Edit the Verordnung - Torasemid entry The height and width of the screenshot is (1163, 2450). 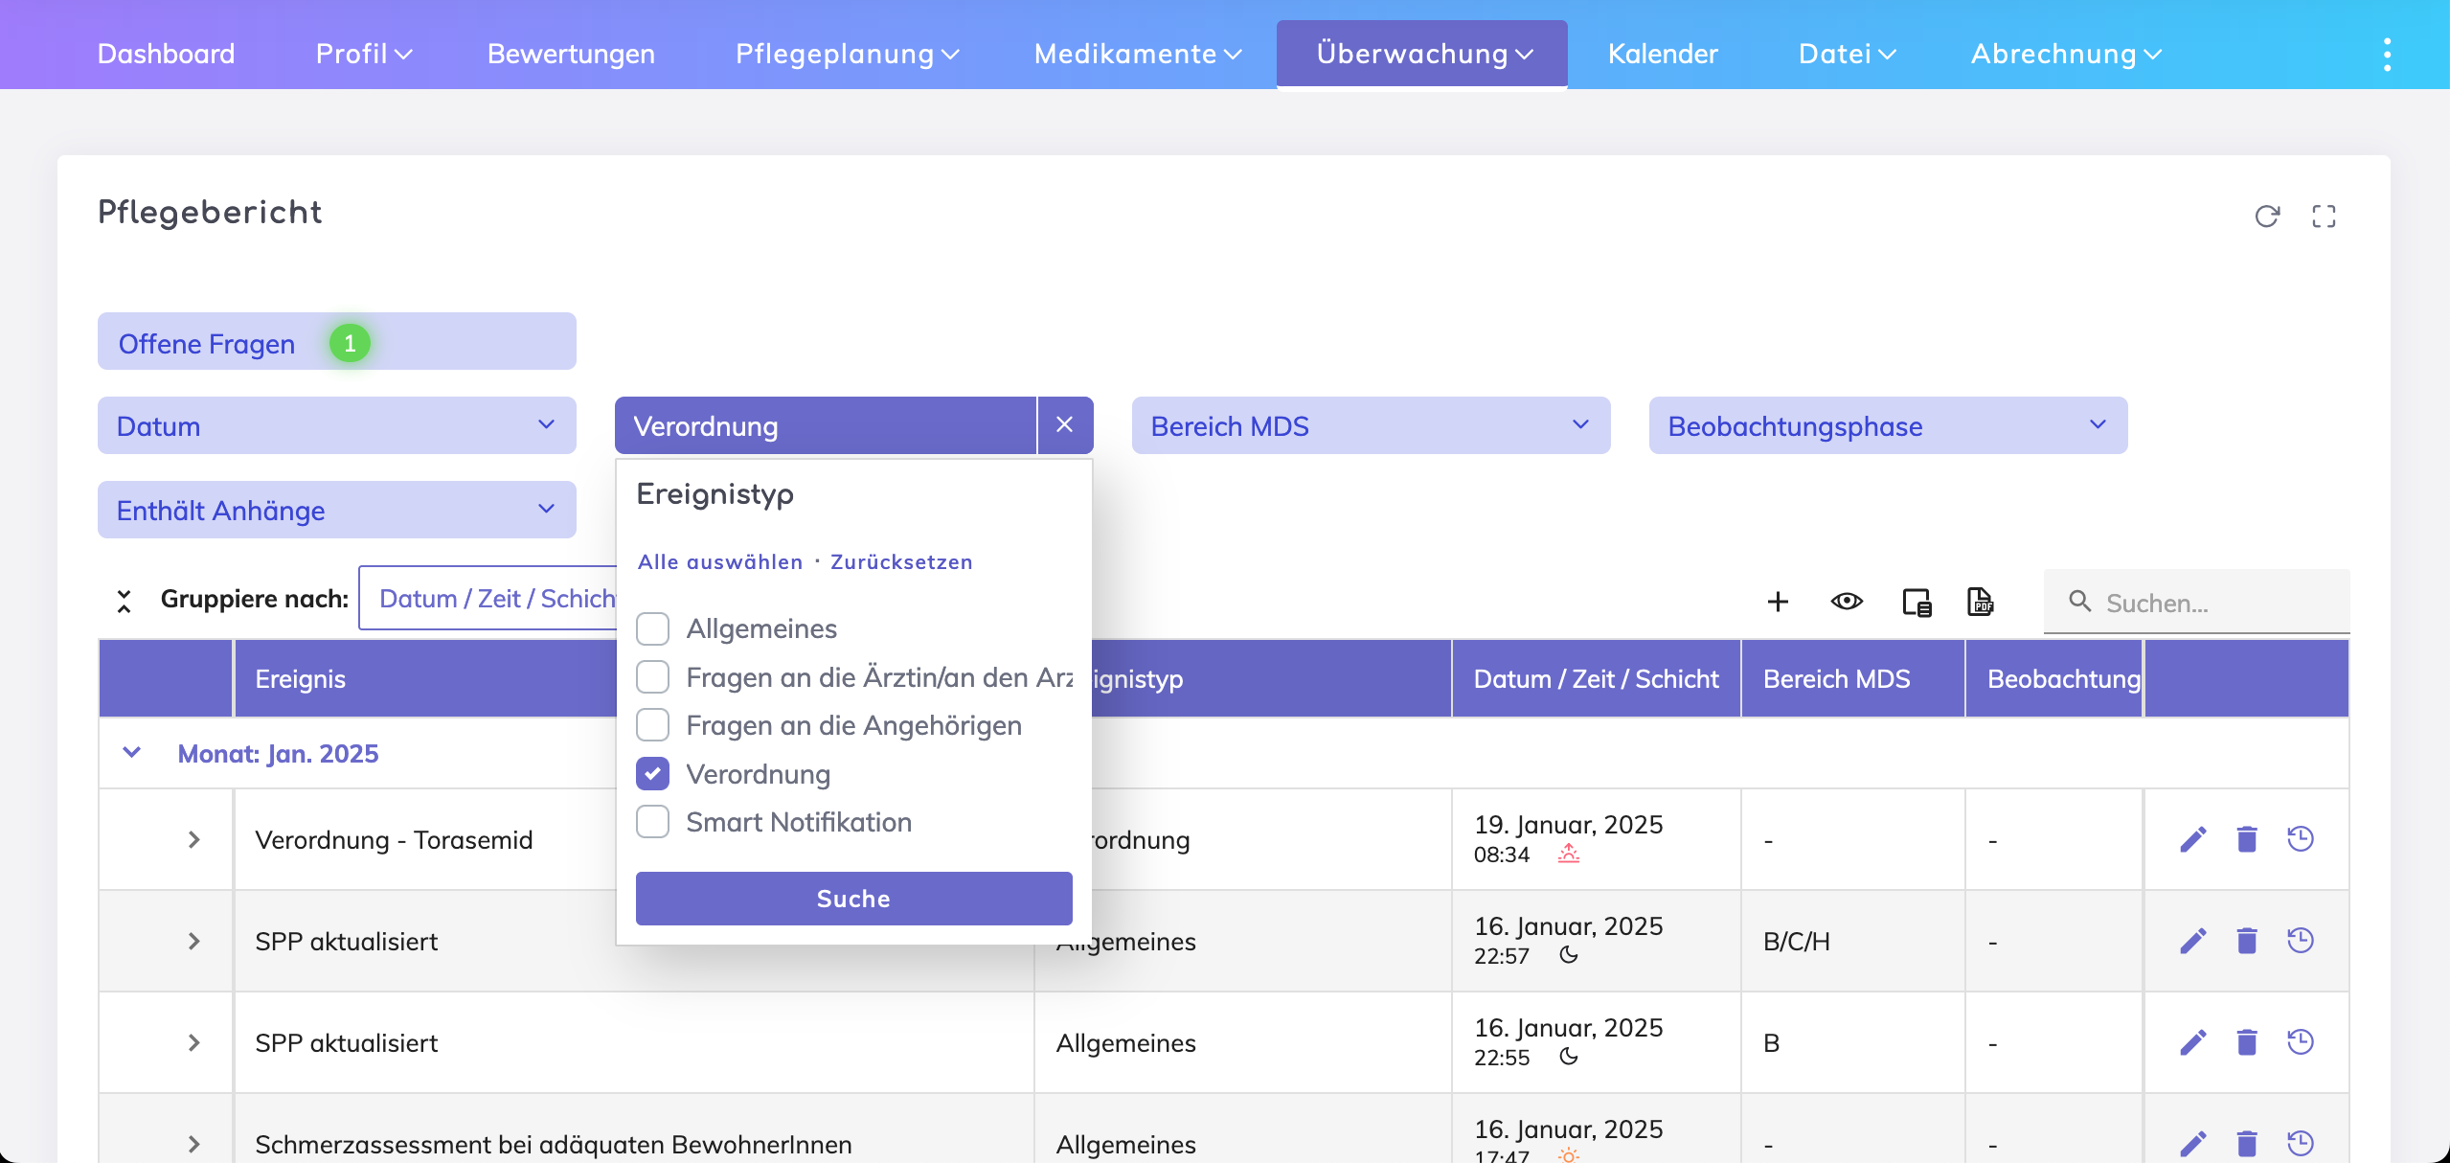click(x=2192, y=839)
